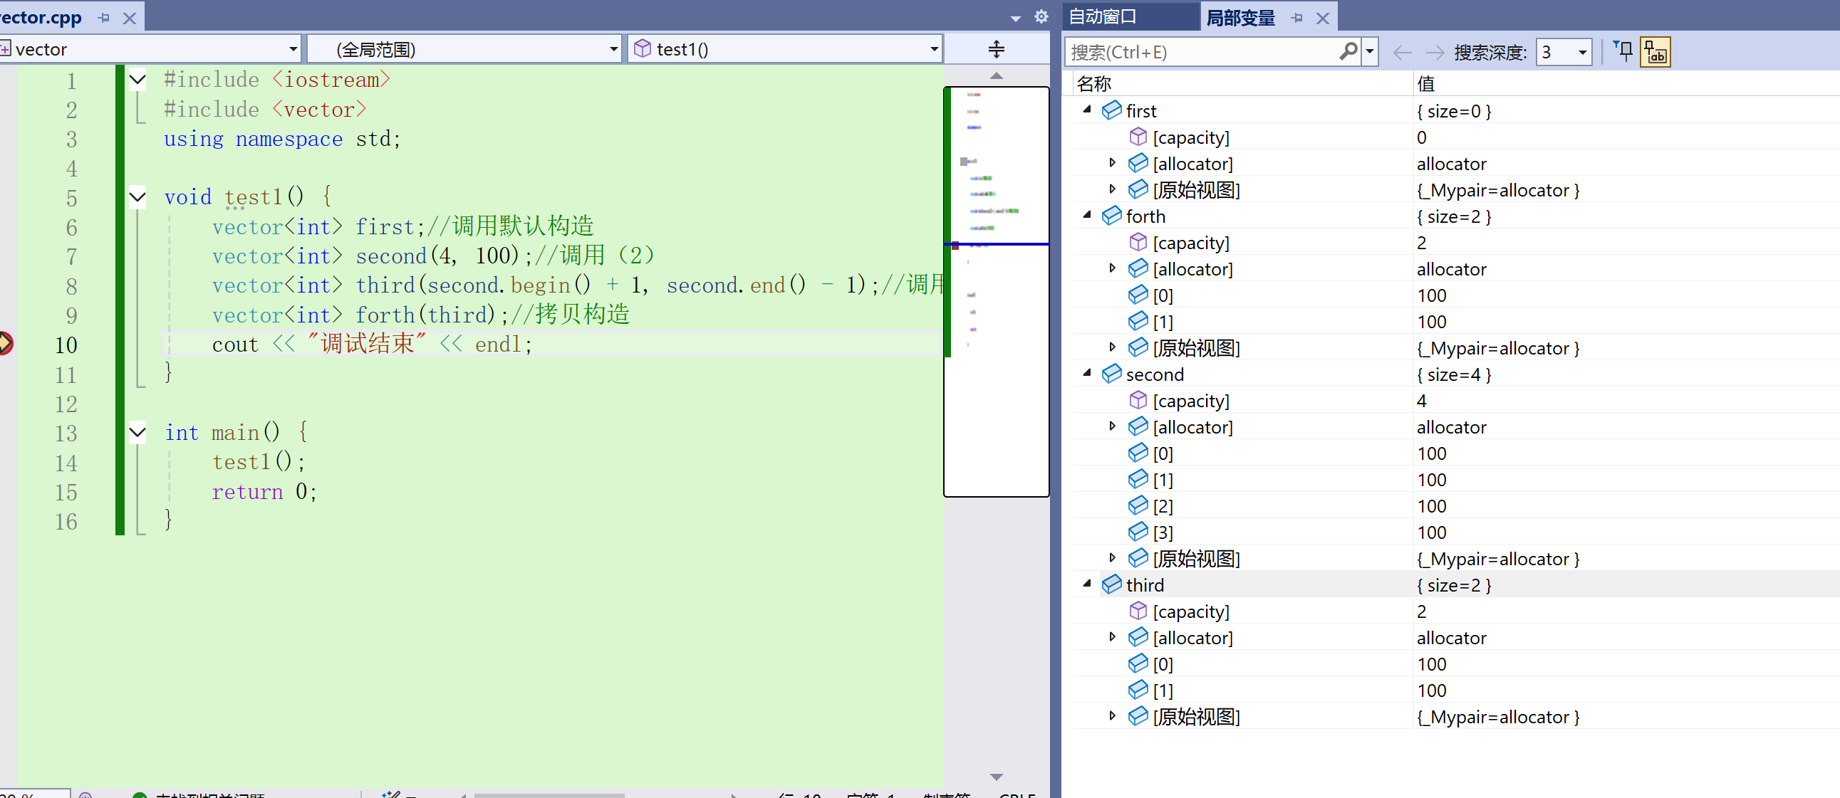Image resolution: width=1840 pixels, height=798 pixels.
Task: Expand the allocator under 'third'
Action: click(1112, 636)
